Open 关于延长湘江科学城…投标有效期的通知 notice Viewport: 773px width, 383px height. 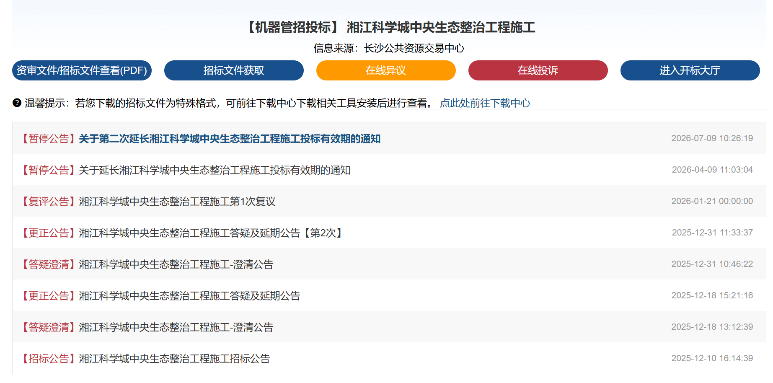(x=215, y=170)
